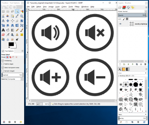The width and height of the screenshot is (149, 125).
Task: Select the Scale tool
Action: pos(3,25)
